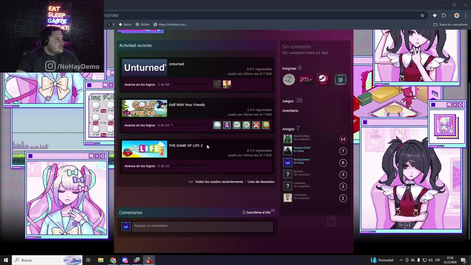Open Task View in taskbar
The height and width of the screenshot is (265, 471).
pyautogui.click(x=88, y=260)
